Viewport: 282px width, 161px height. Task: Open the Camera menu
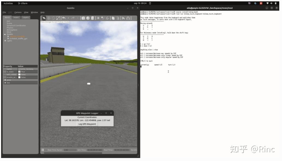18,12
